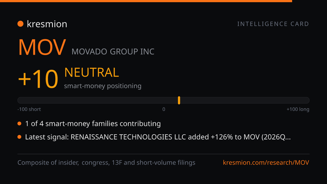Click the left end of positioning track
The height and width of the screenshot is (184, 327).
(20, 100)
